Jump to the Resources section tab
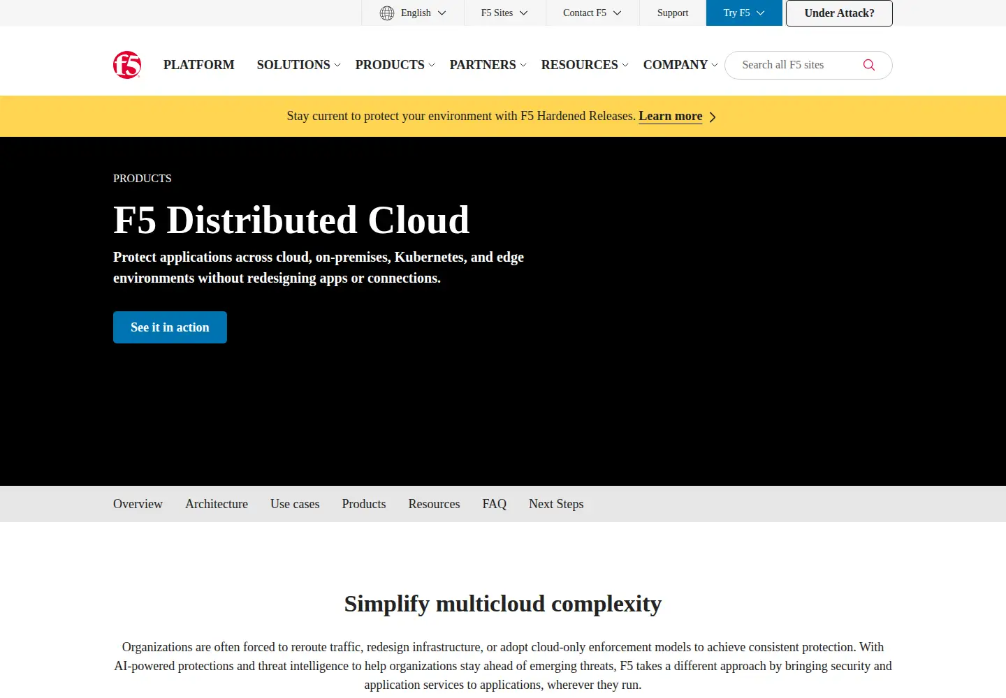 434,504
